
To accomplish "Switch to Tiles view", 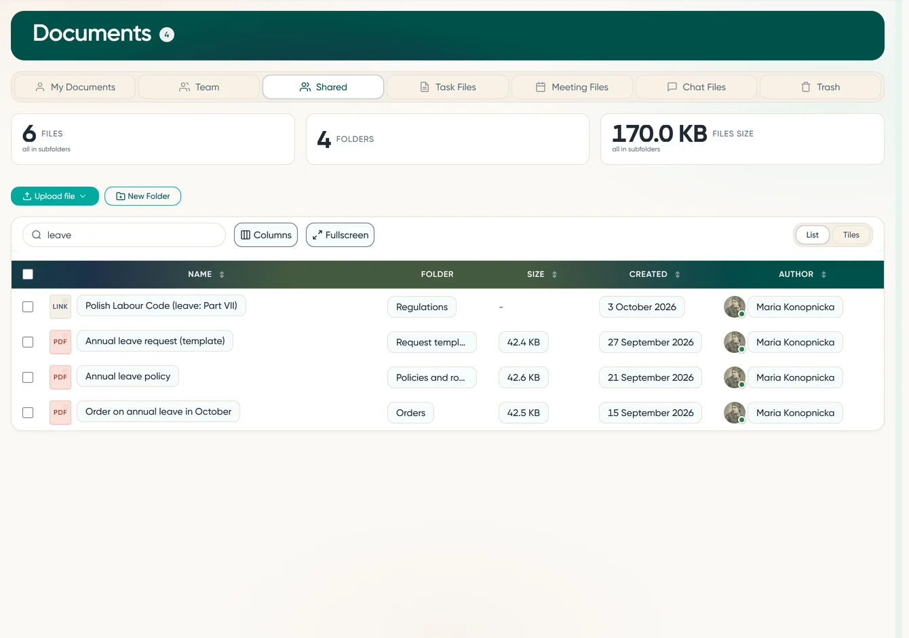I will point(851,235).
